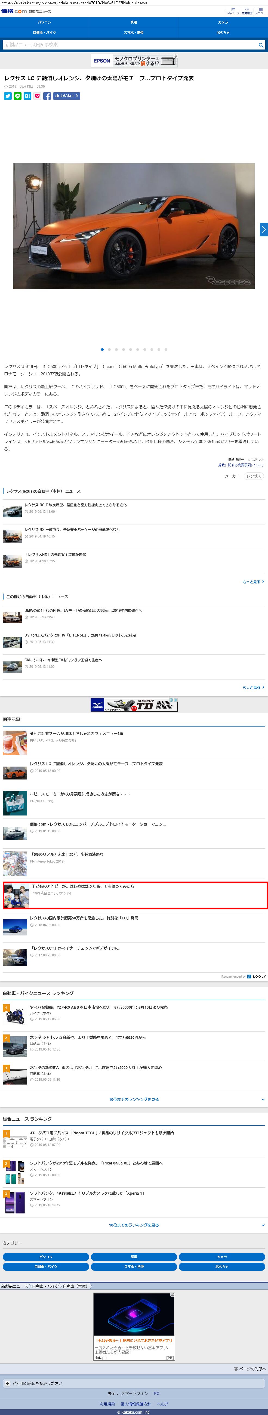Advance photo slider with the right arrow
Viewport: 268px width, 1415px height.
[x=264, y=230]
